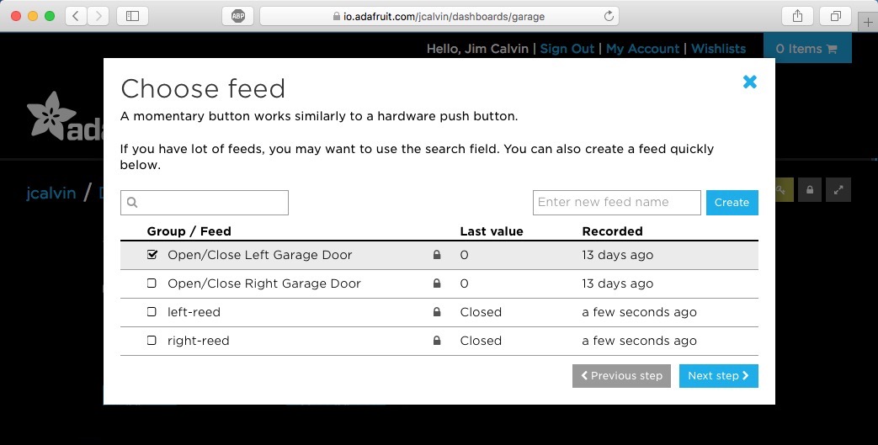Viewport: 878px width, 445px height.
Task: Uncheck Open/Close Left Garage Door checkbox
Action: [152, 255]
